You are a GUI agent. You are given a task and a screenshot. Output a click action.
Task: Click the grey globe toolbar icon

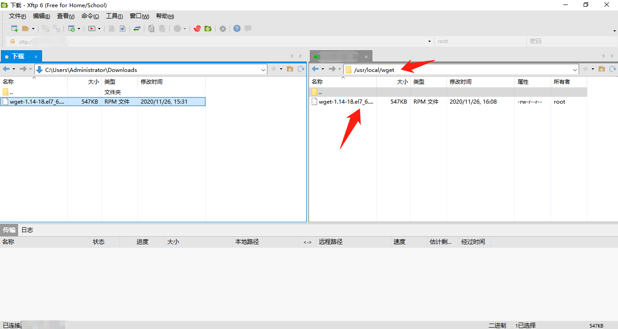point(177,29)
